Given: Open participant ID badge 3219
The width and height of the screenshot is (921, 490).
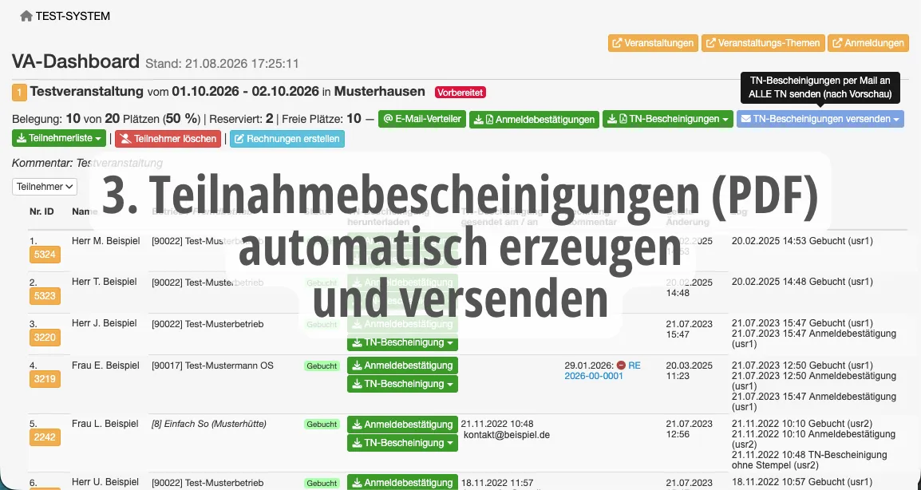Looking at the screenshot, I should pos(45,378).
